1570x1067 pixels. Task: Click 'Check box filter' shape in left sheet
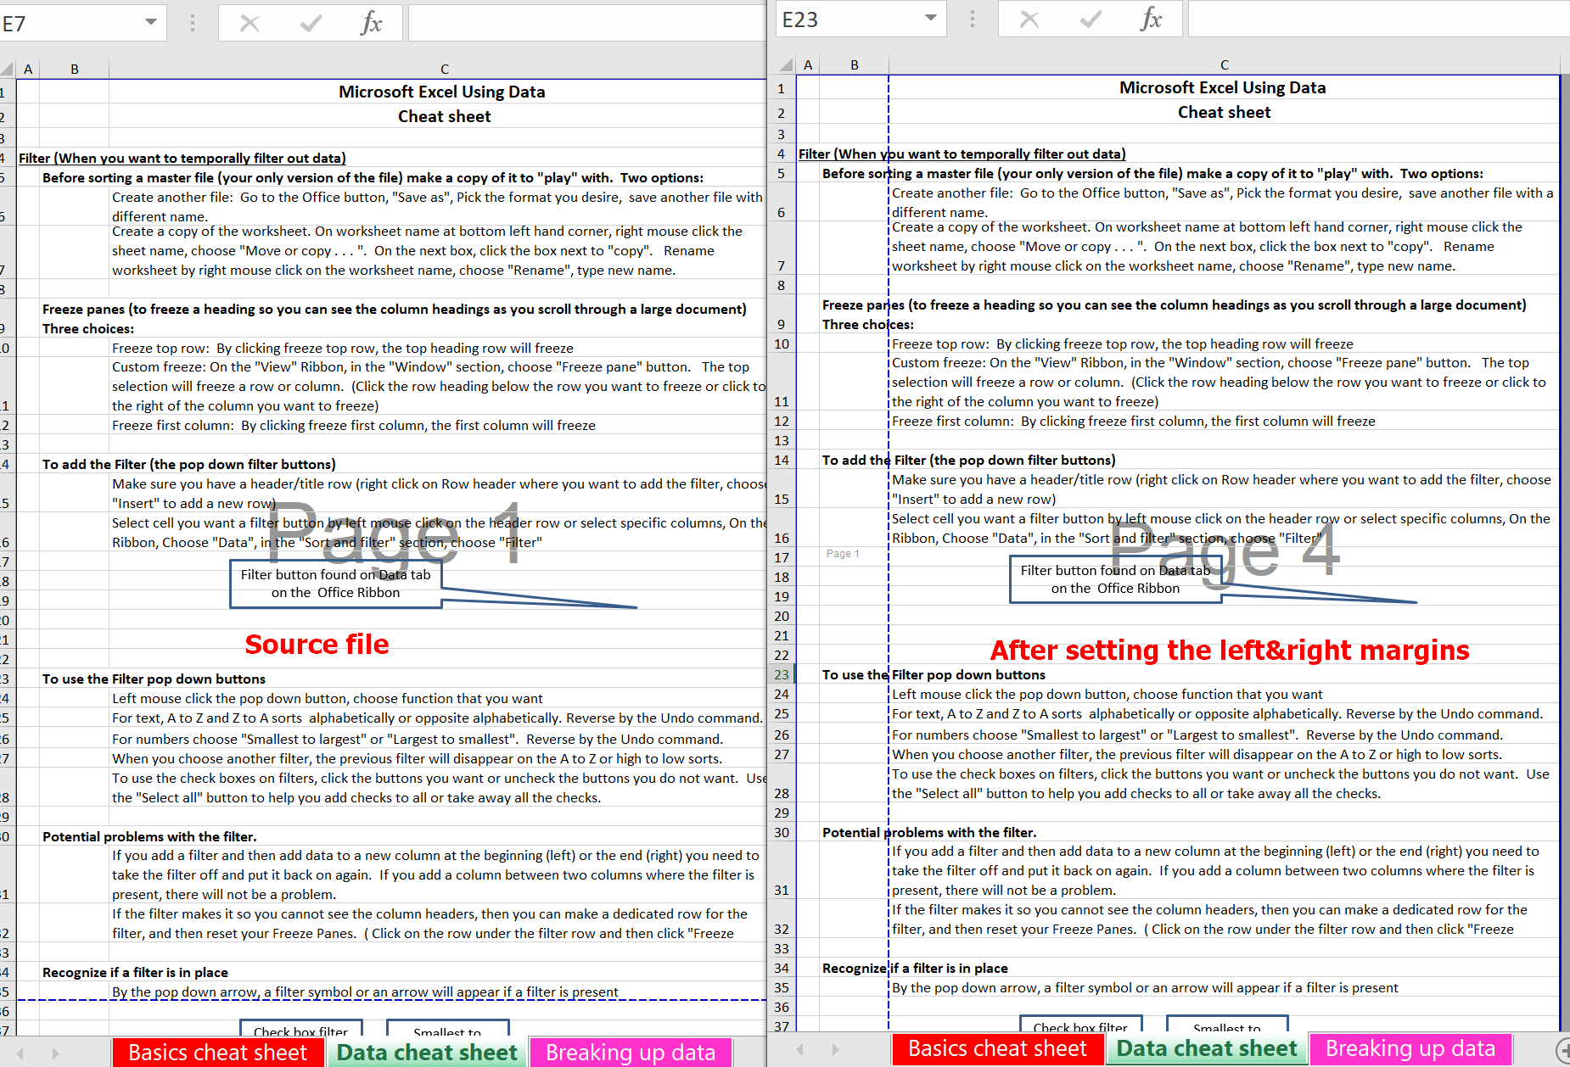300,1028
